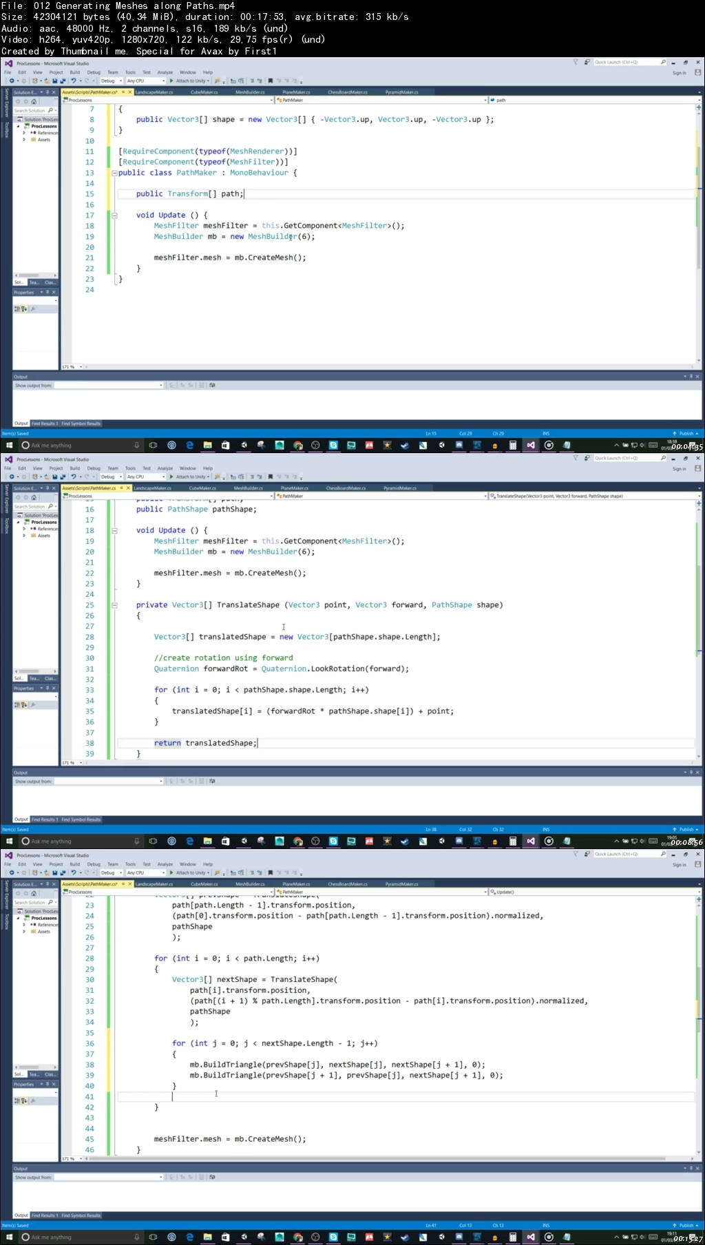Click Server Explorer side tab in top screenshot
The image size is (705, 1245).
tap(7, 102)
